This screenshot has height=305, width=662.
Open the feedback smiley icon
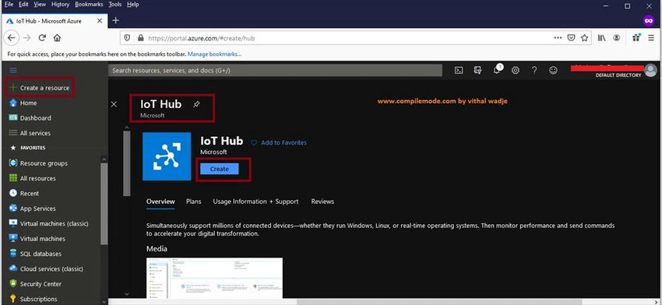(x=553, y=71)
